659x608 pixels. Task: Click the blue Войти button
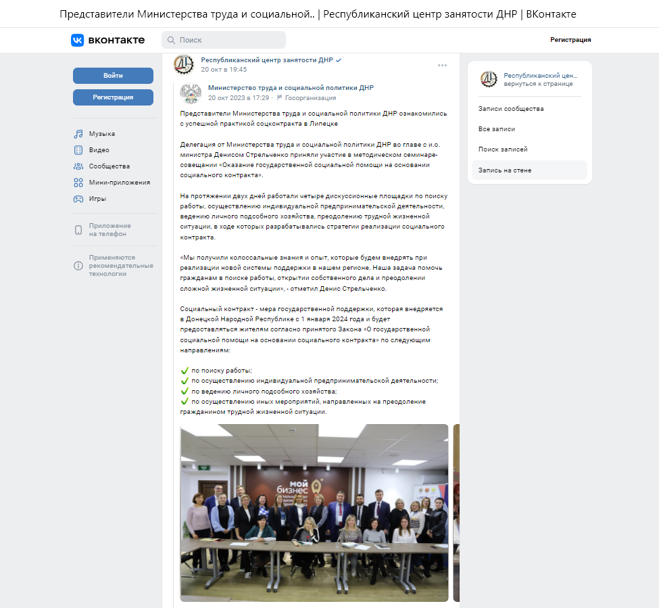[113, 76]
